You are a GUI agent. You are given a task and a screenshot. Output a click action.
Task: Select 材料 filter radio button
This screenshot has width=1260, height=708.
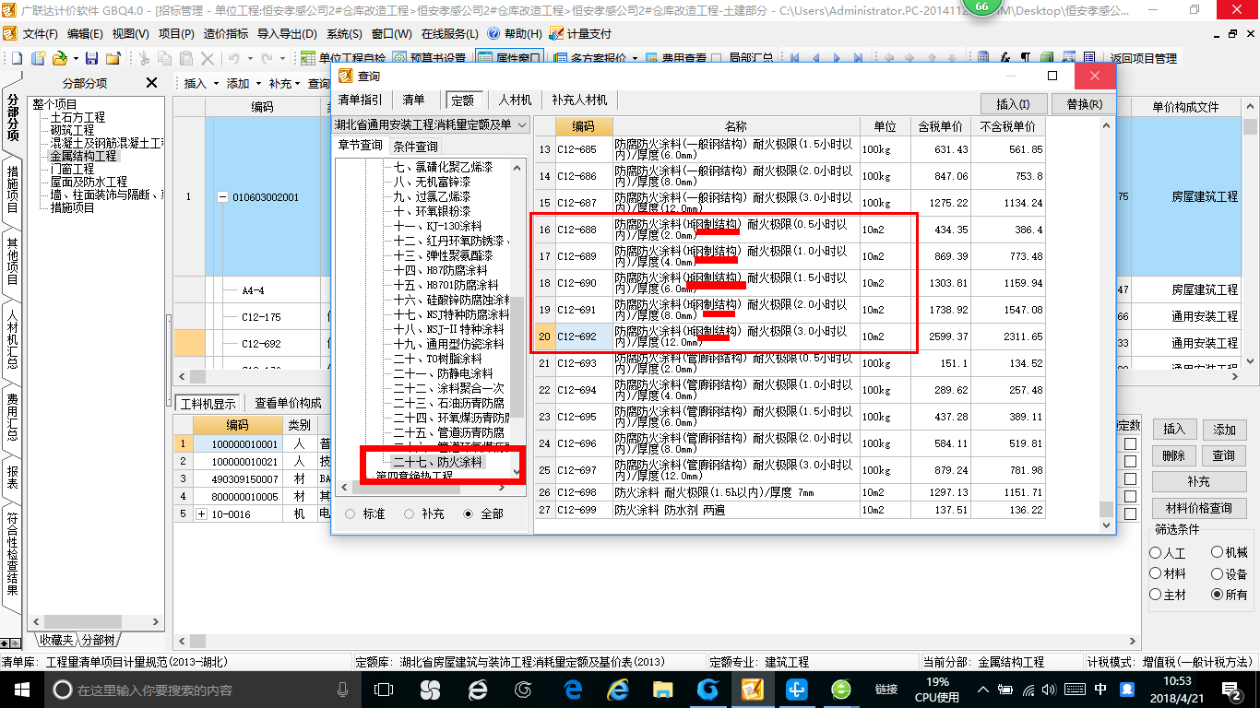[x=1156, y=573]
